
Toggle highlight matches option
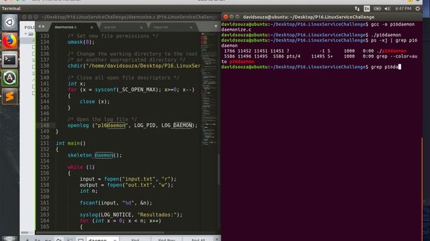(x=81, y=240)
